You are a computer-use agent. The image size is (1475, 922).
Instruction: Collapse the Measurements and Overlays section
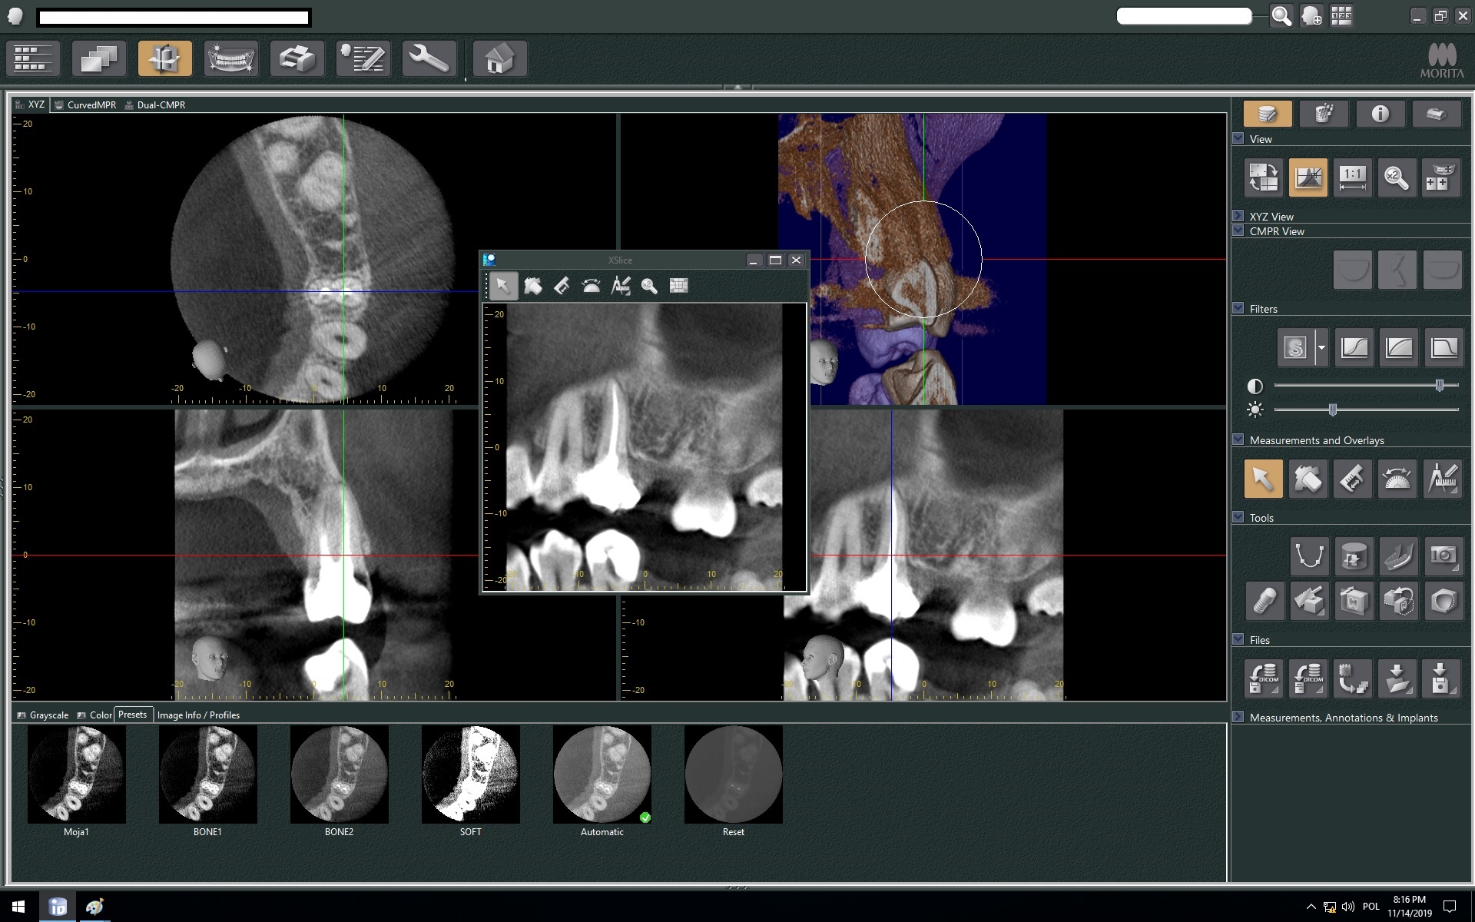click(1238, 439)
